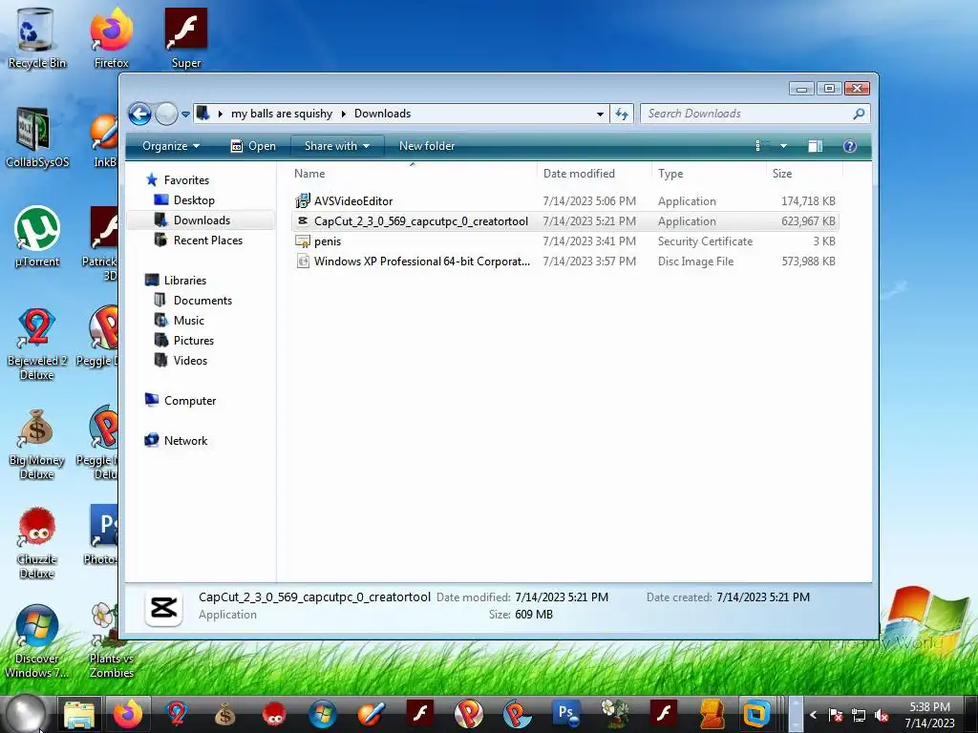Image resolution: width=978 pixels, height=733 pixels.
Task: Select Plants vs Zombies desktop icon
Action: tap(111, 642)
